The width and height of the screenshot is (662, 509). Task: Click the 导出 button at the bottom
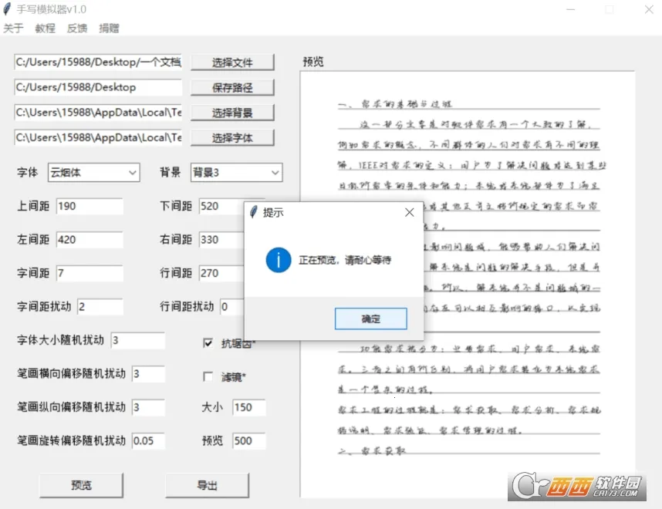[207, 485]
